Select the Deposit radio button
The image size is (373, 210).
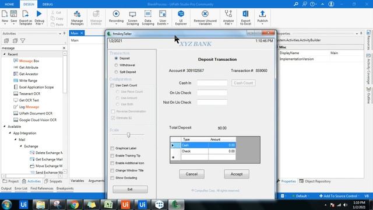pos(116,58)
